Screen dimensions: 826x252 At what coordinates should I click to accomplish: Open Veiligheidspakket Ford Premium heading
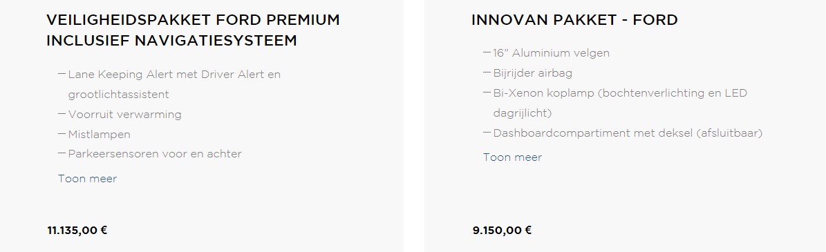[x=194, y=30]
